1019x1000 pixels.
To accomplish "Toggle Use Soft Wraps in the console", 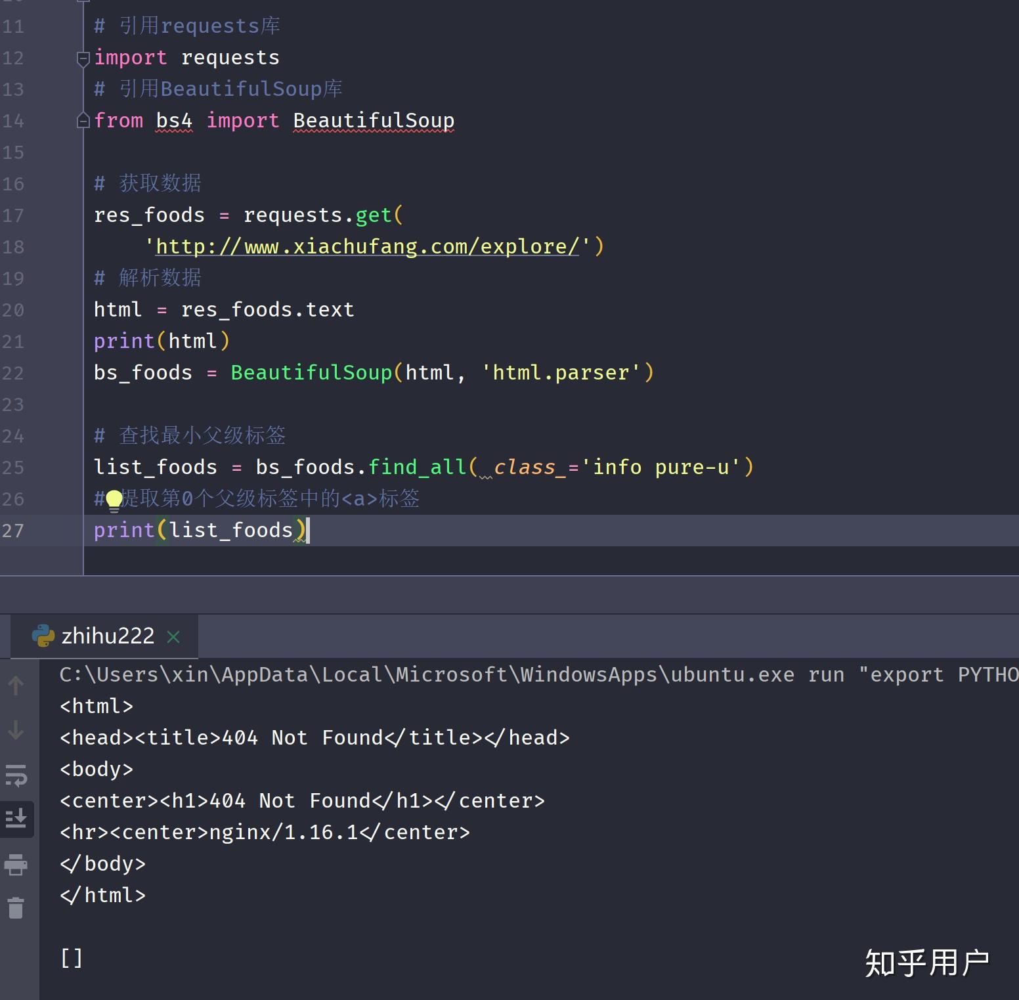I will pyautogui.click(x=16, y=775).
